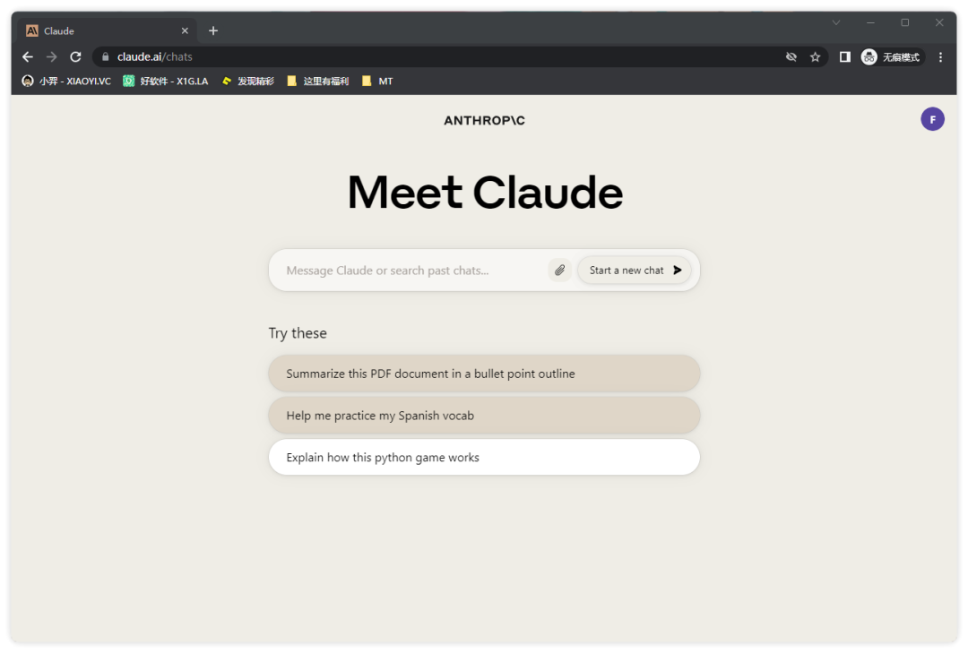This screenshot has height=653, width=968.
Task: Click the address bar URL claude.ai/chats
Action: pos(155,56)
